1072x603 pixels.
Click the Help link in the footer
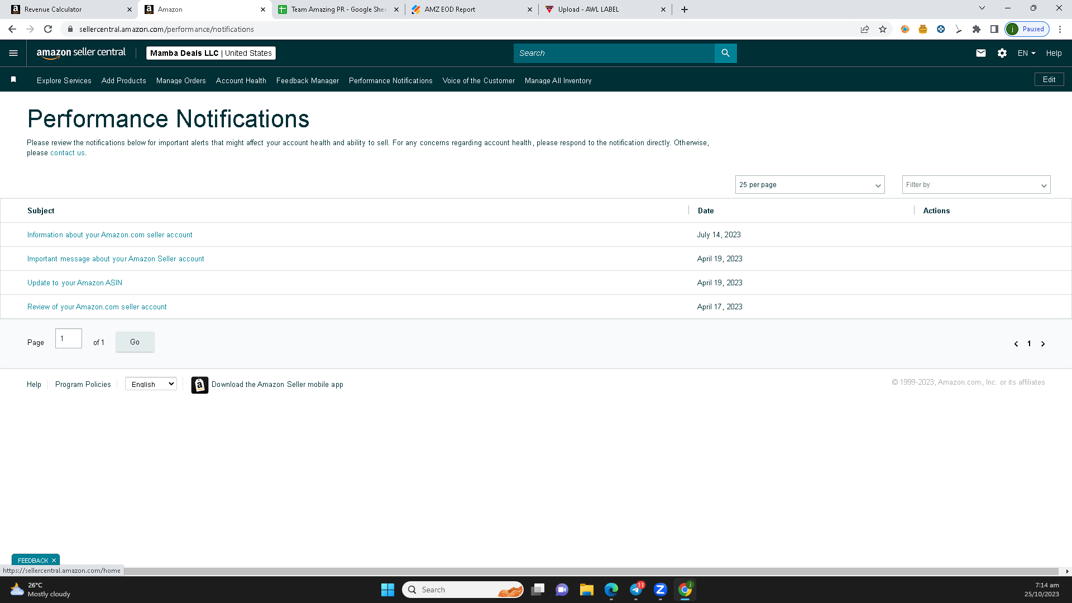point(34,385)
